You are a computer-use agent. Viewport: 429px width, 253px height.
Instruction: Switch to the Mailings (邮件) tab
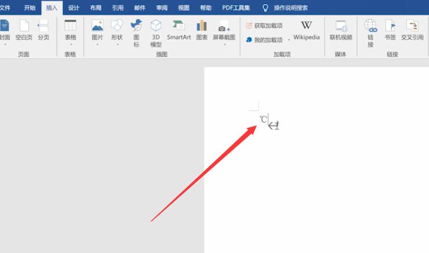(x=140, y=8)
